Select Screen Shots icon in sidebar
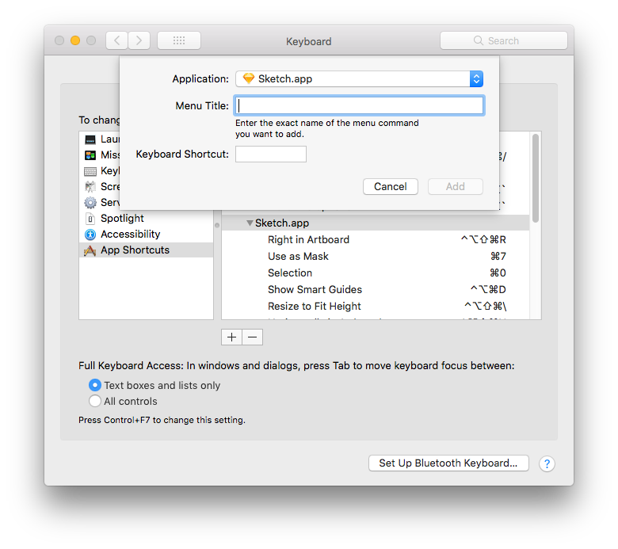618x549 pixels. [90, 186]
